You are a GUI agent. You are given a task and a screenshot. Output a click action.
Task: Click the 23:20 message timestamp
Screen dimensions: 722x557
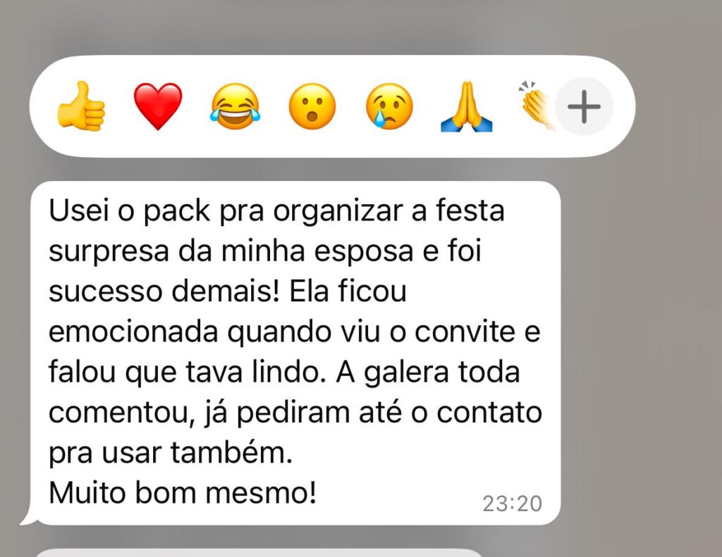coord(512,503)
